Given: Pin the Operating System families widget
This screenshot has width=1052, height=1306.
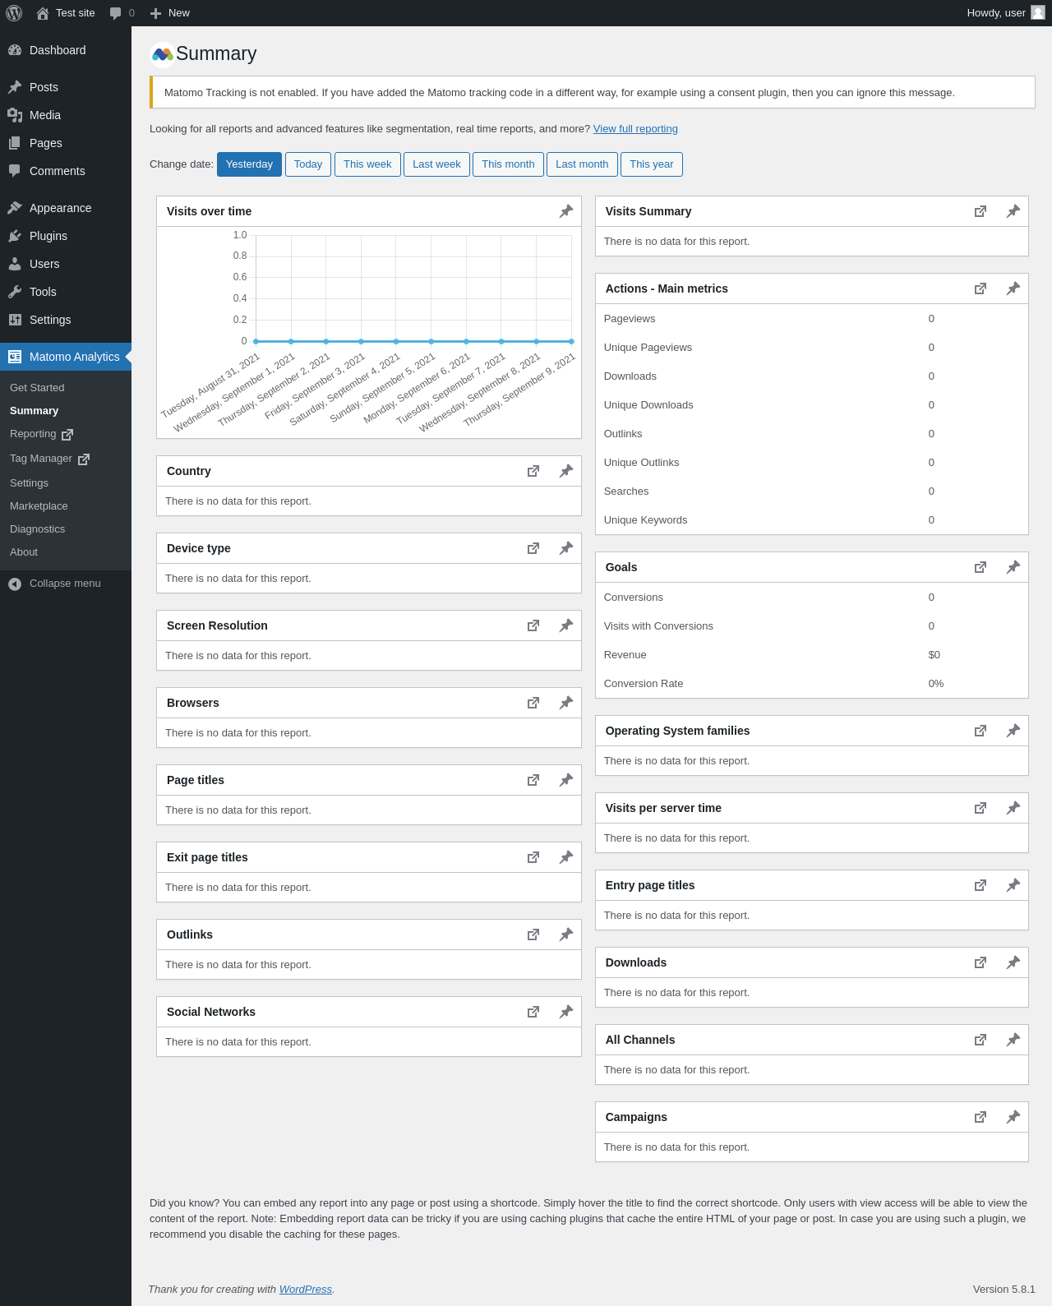Looking at the screenshot, I should 1013,731.
